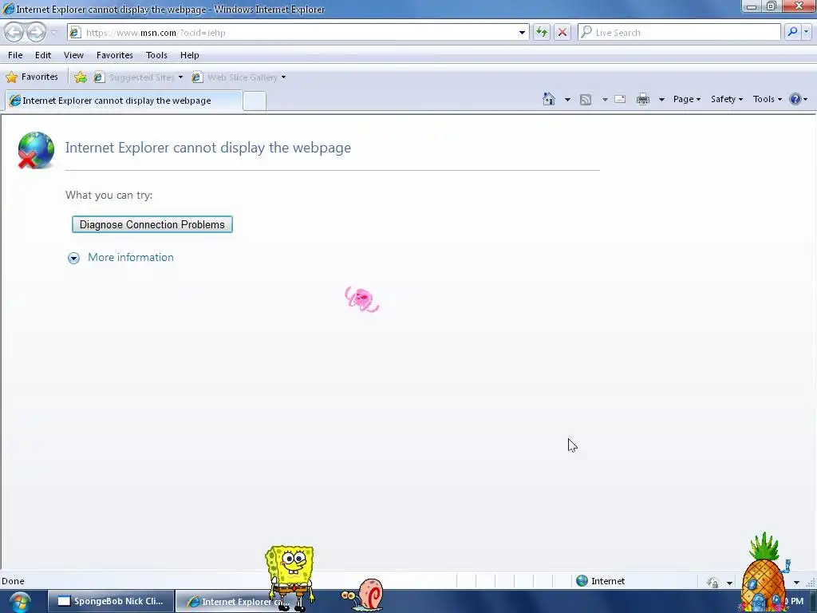Open the zoom level dropdown arrow in status bar
The image size is (817, 613).
796,582
